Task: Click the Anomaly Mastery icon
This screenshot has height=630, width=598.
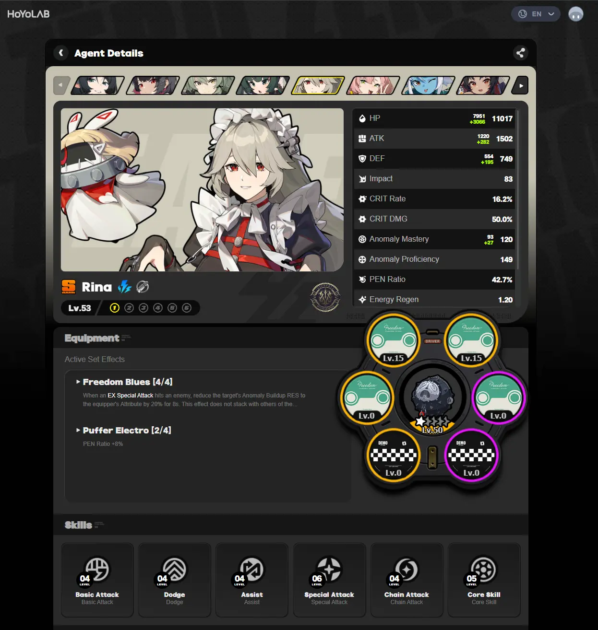Action: tap(362, 239)
